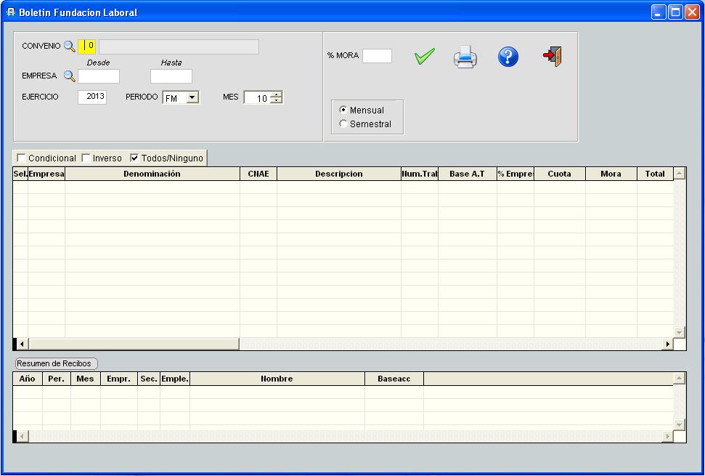705x476 pixels.
Task: Enable the Condicional checkbox
Action: [x=20, y=158]
